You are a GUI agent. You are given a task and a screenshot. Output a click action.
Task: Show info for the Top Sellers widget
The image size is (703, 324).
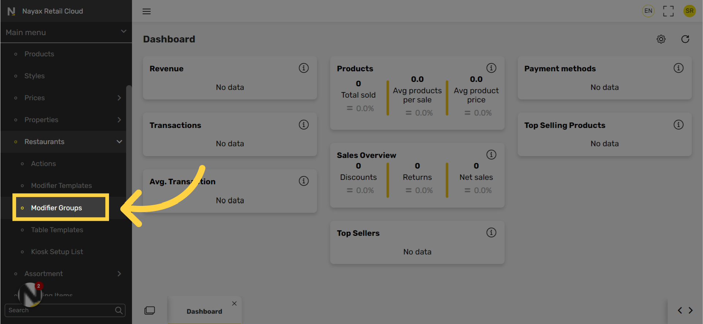(491, 233)
